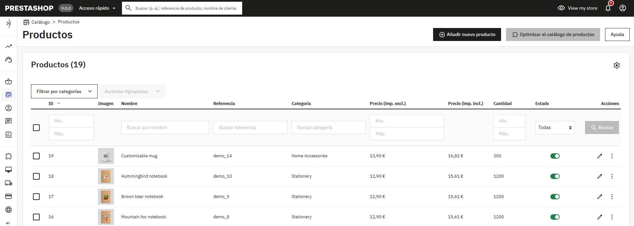Open more actions for Hummingbird notebook
The height and width of the screenshot is (226, 634).
612,176
